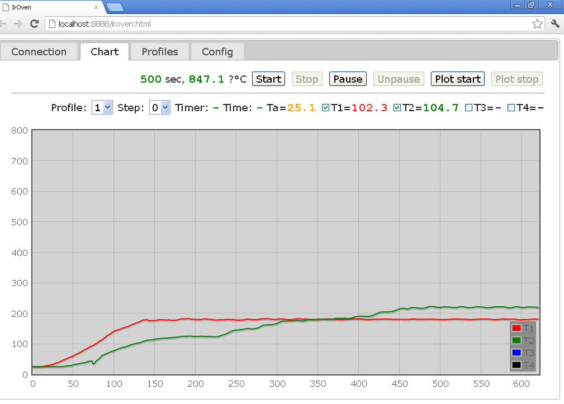Screen dimensions: 564x404
Task: Bookmark page with the star icon
Action: click(537, 24)
